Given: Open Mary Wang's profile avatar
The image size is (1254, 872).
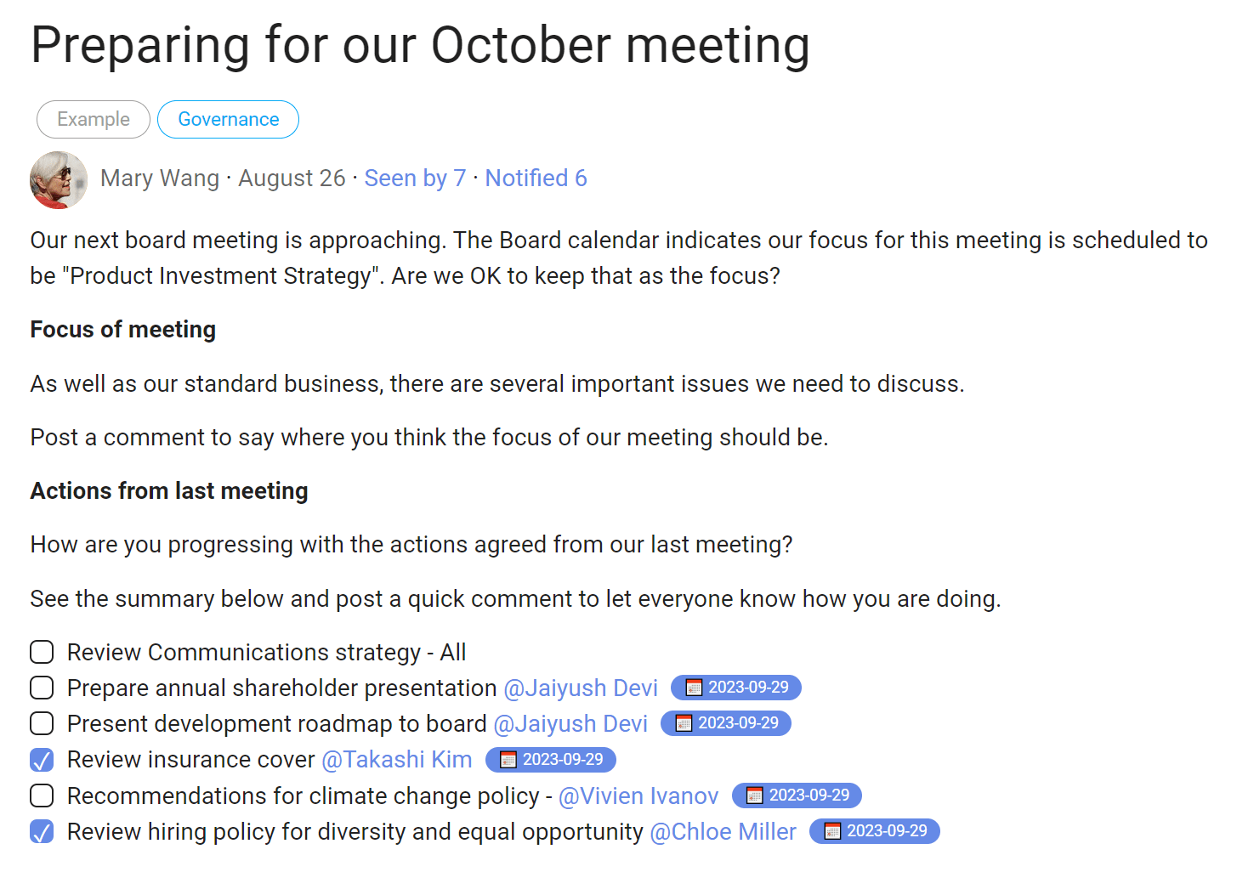Looking at the screenshot, I should (59, 180).
